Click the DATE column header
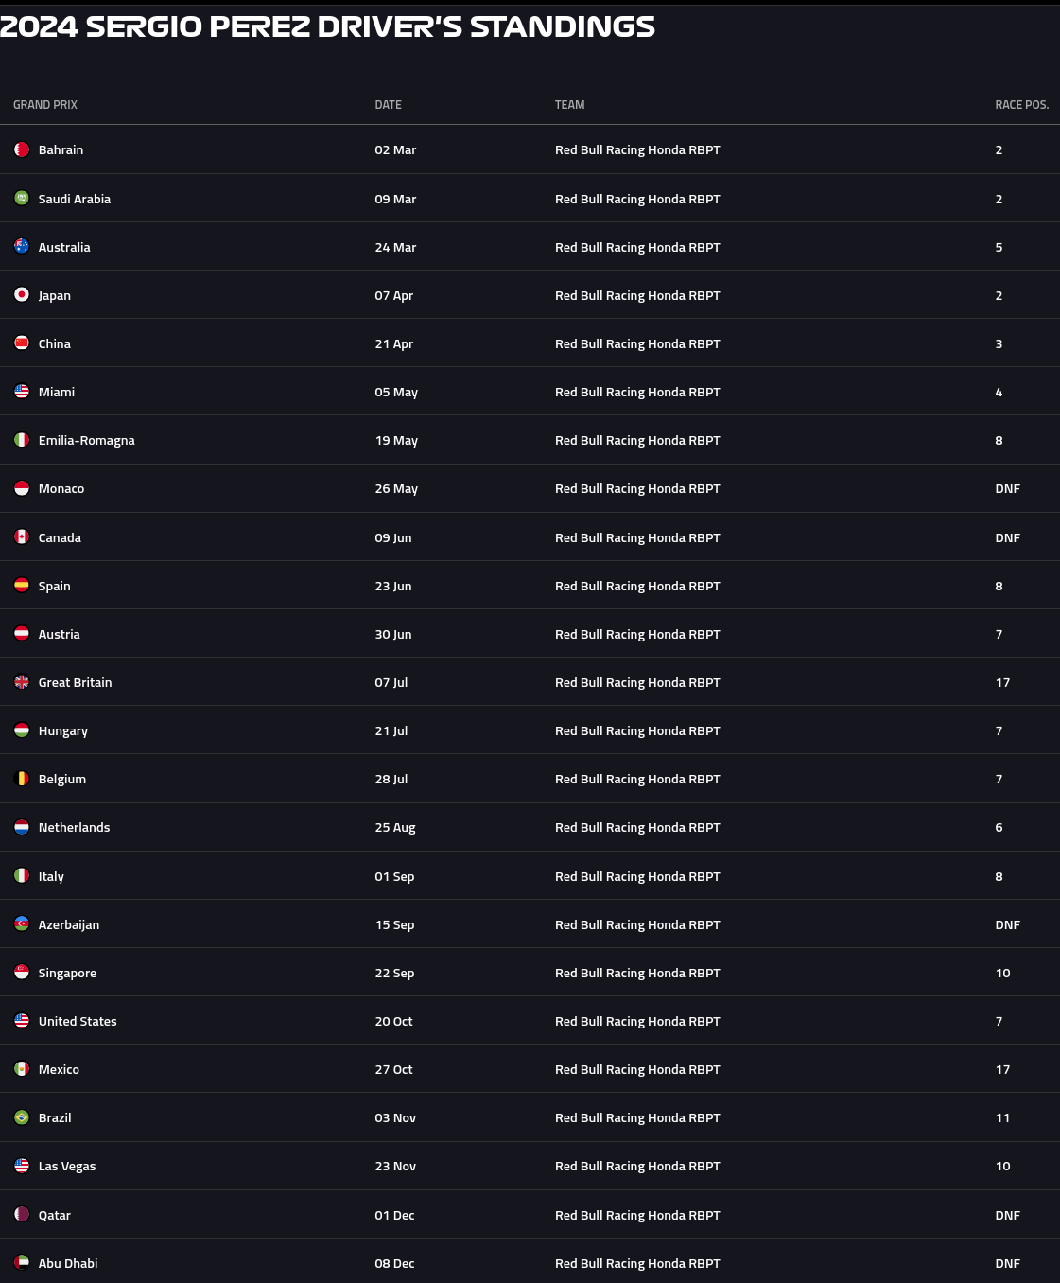 tap(388, 105)
